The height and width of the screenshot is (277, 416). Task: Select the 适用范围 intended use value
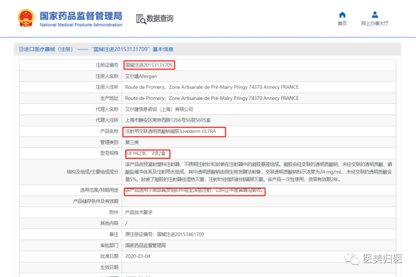click(x=195, y=190)
